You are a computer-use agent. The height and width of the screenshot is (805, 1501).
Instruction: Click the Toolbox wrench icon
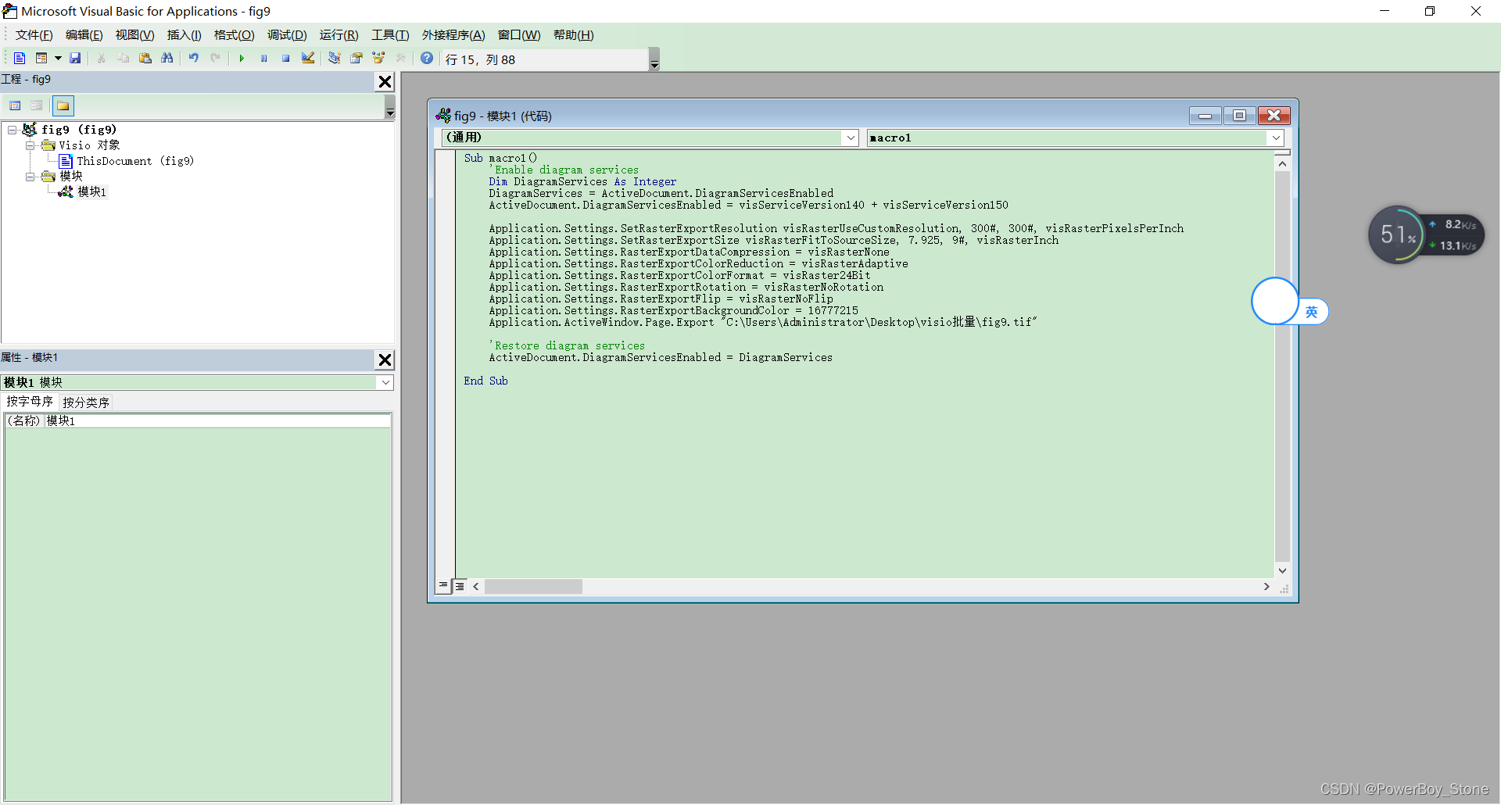(400, 59)
